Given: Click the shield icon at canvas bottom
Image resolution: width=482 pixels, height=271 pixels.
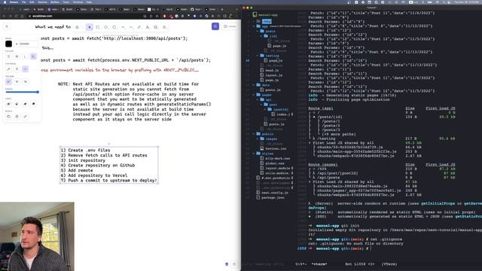Looking at the screenshot, I should (227, 264).
